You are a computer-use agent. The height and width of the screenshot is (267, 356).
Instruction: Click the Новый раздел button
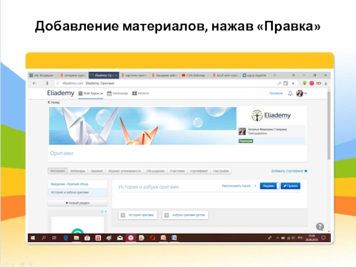77,203
